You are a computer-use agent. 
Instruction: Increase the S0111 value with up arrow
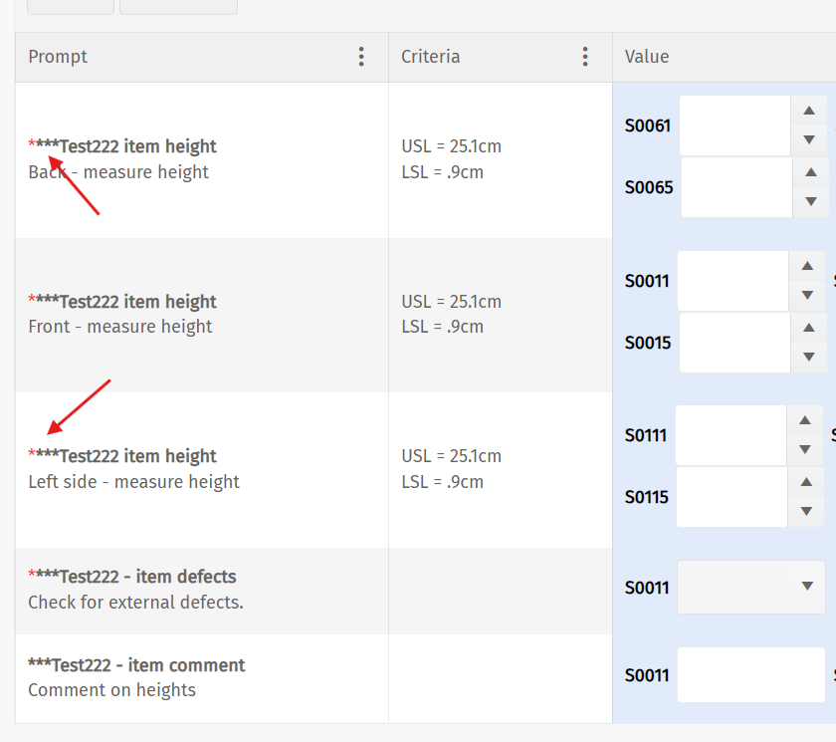pos(805,420)
